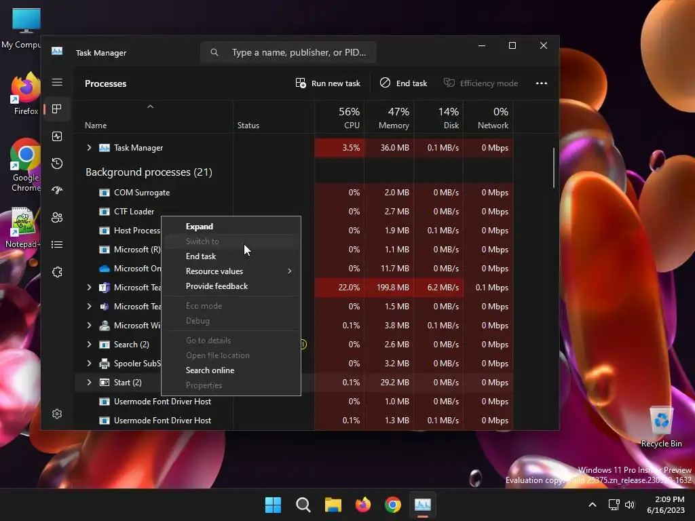The image size is (695, 521).
Task: Click the search magnifier icon in Task Manager
Action: point(214,52)
